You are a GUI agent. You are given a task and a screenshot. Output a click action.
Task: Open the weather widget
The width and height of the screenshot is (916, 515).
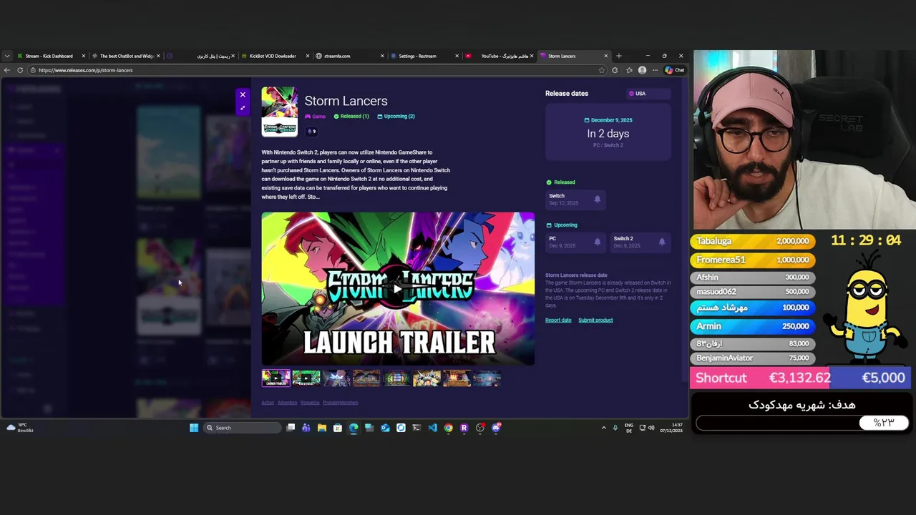[x=21, y=428]
